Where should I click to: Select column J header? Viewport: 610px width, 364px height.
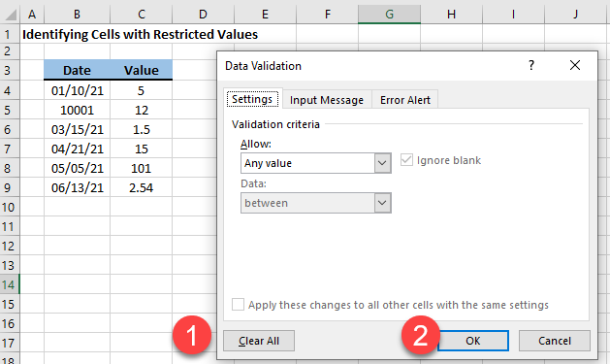(576, 15)
